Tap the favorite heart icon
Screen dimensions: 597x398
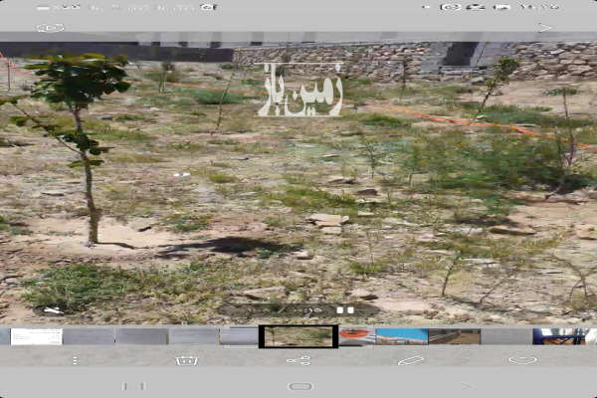pyautogui.click(x=521, y=360)
